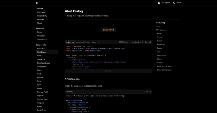Click the Alert Dialog page heading
Image resolution: width=217 pixels, height=113 pixels.
(74, 11)
